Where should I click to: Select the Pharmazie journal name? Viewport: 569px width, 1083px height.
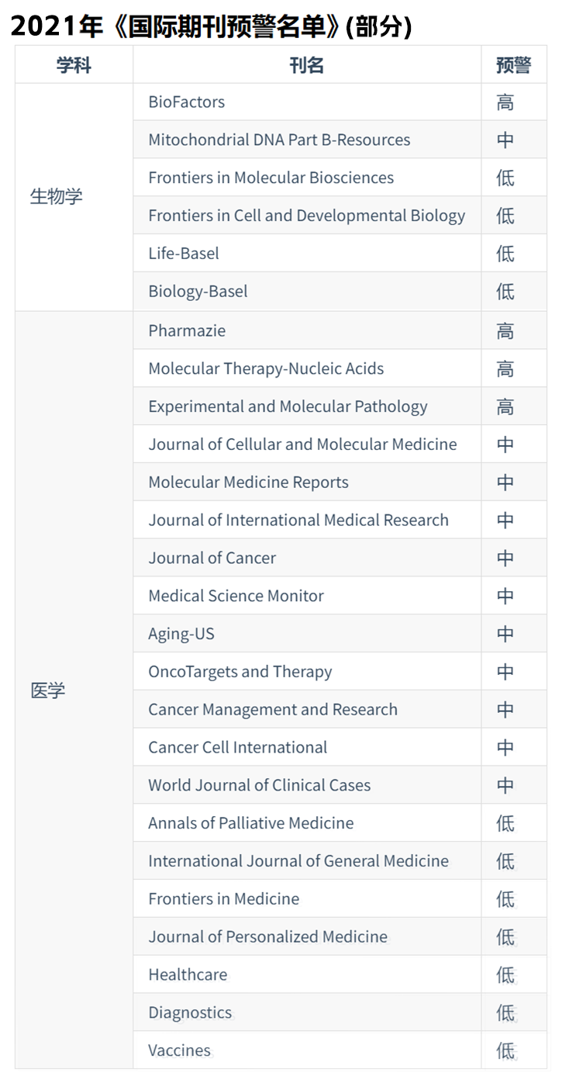187,330
